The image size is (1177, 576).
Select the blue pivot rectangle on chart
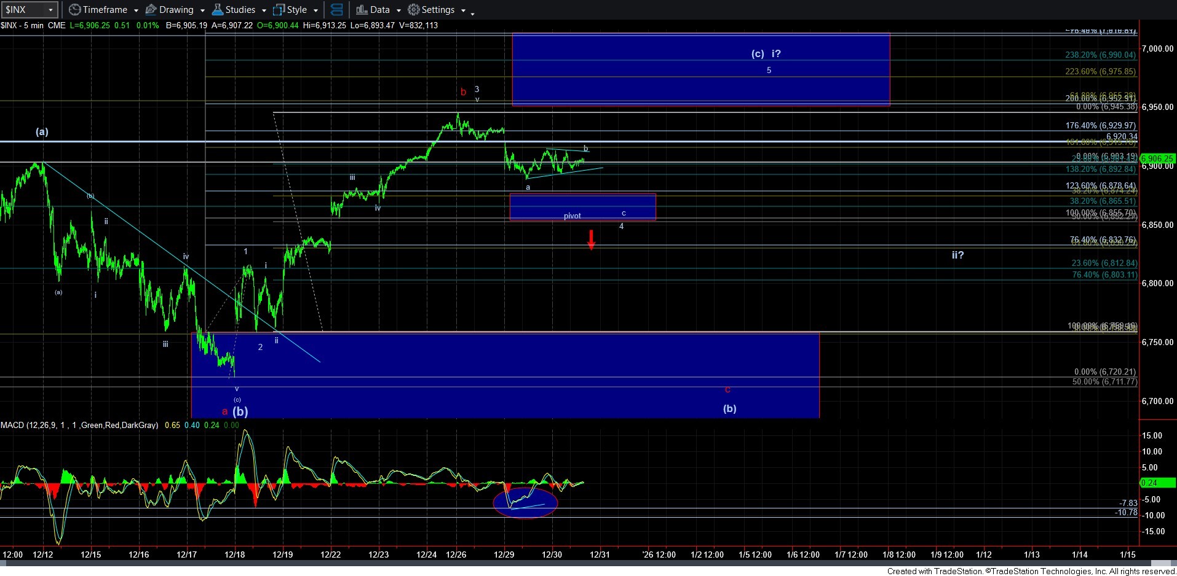(582, 206)
